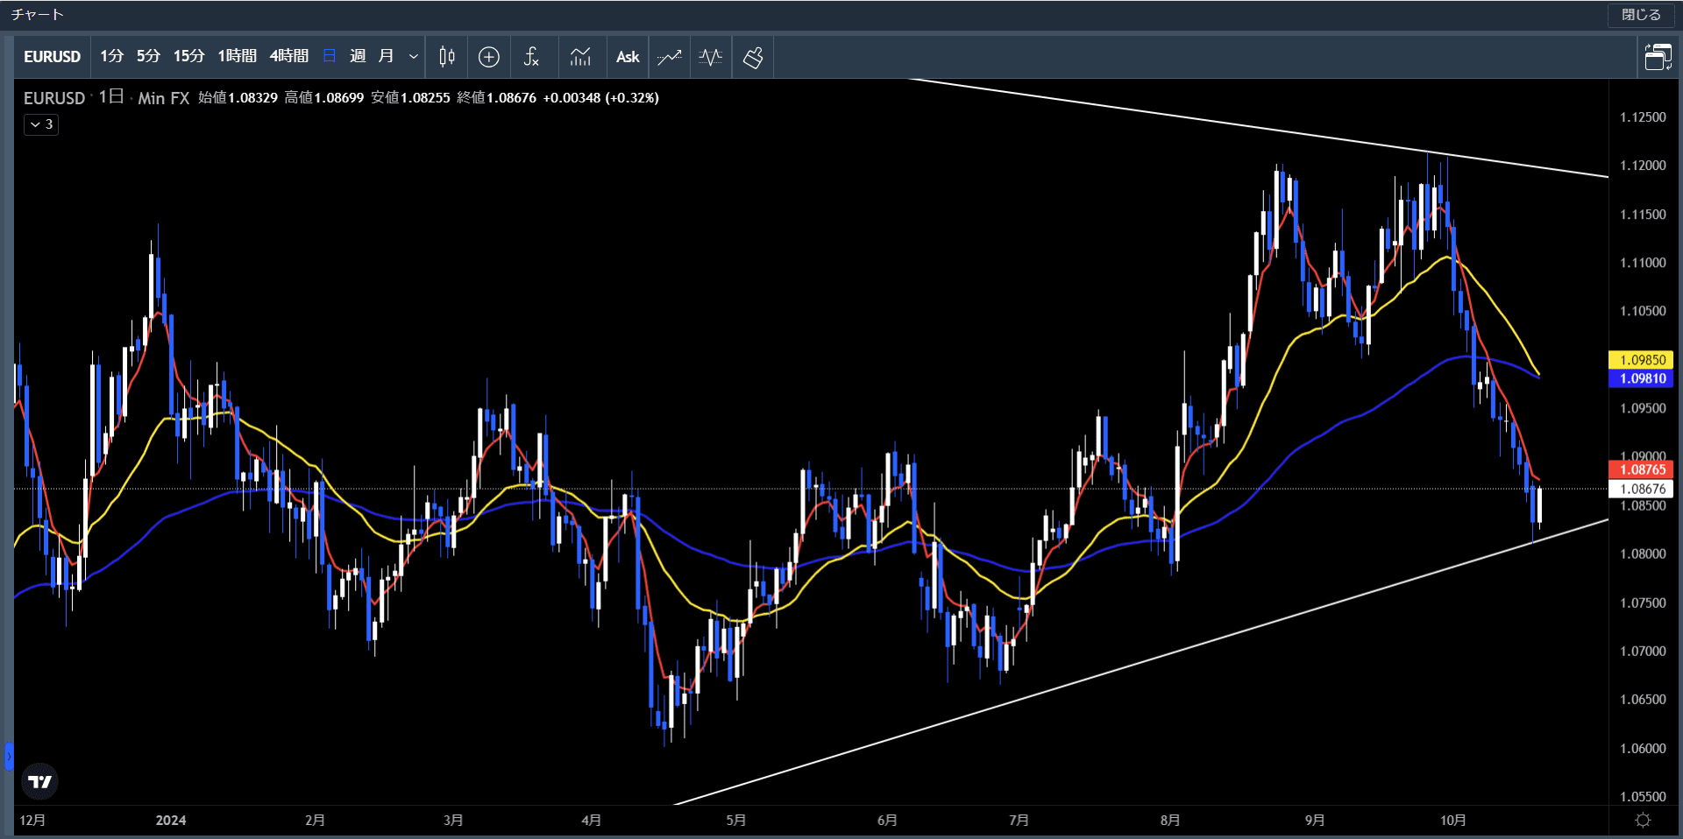
Task: Click the 高値1.08699 high value in legend
Action: [323, 98]
